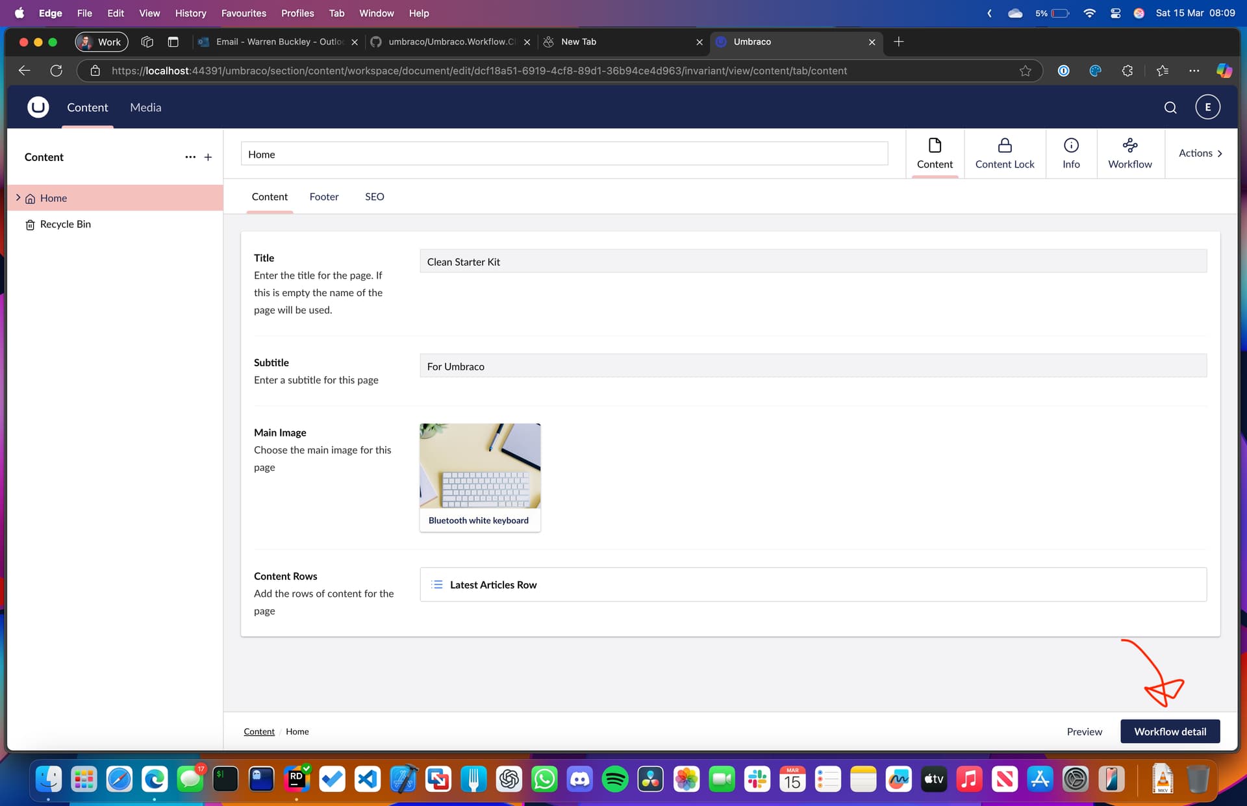Screen dimensions: 1247x806
Task: Open Discord from the Dock
Action: tap(579, 779)
